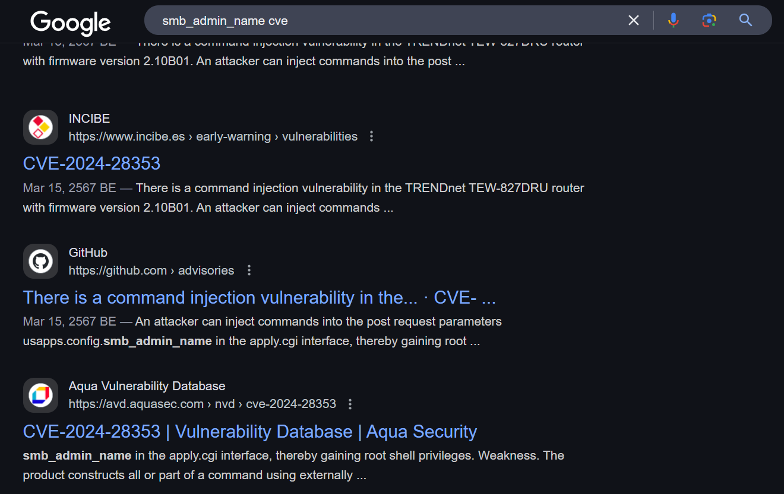This screenshot has width=784, height=494.
Task: Click the GitHub site favicon
Action: [40, 261]
